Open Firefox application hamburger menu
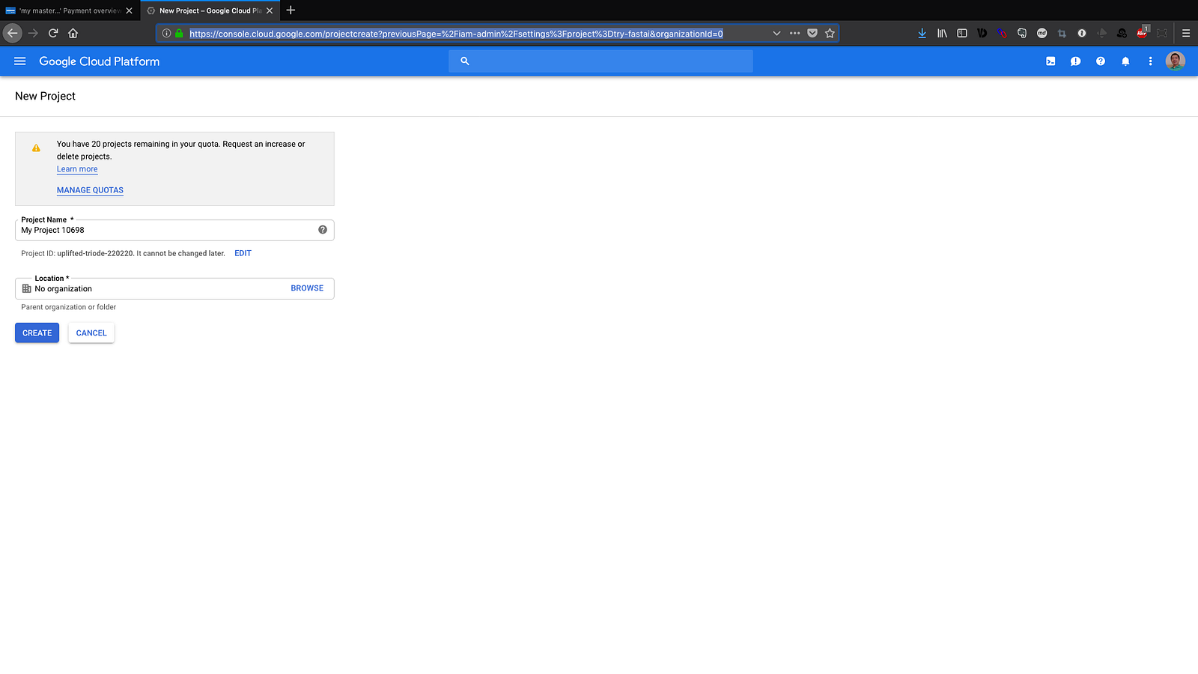 1186,33
